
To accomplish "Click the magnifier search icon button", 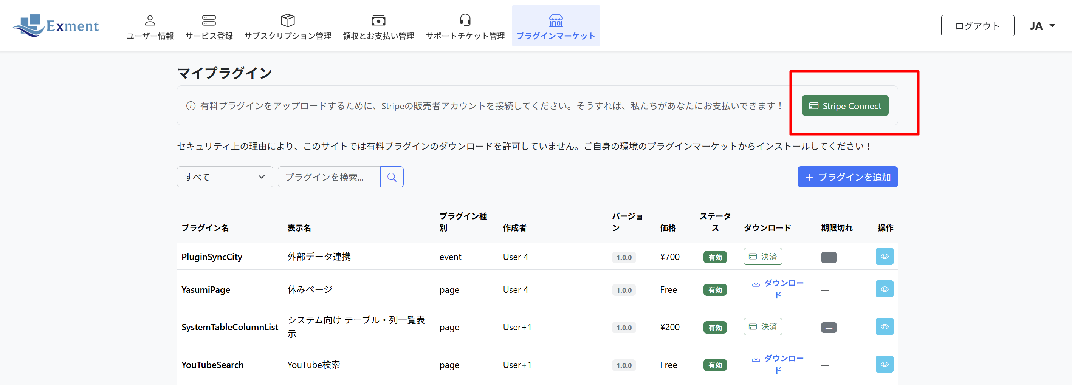I will [392, 177].
